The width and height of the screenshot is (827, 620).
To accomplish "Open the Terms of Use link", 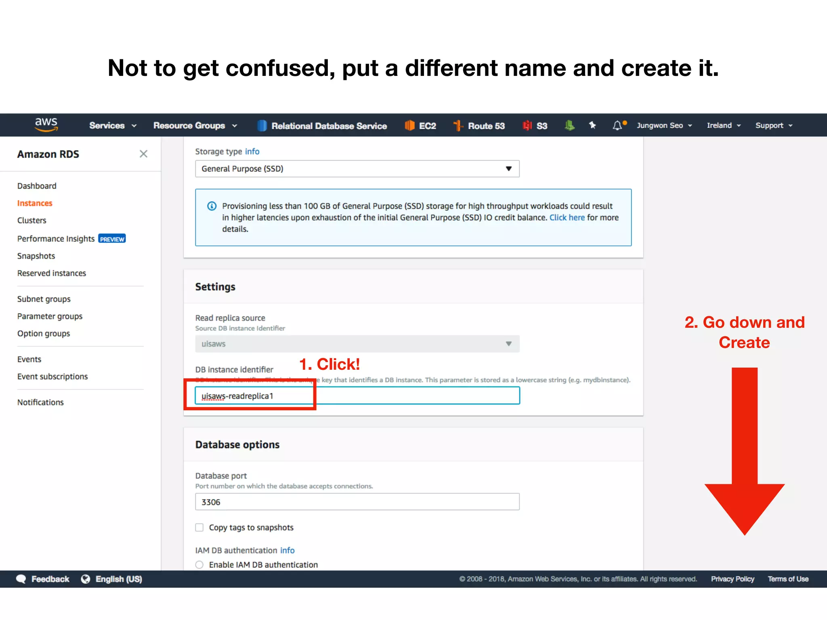I will tap(788, 579).
